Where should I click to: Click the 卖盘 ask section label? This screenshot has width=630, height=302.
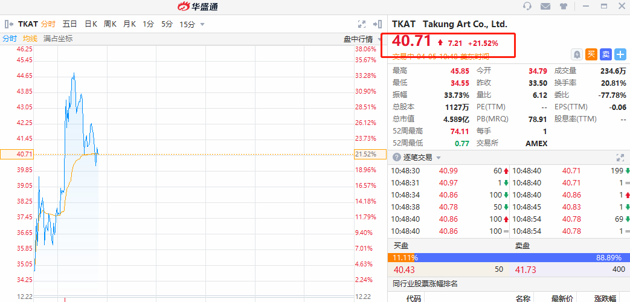522,246
